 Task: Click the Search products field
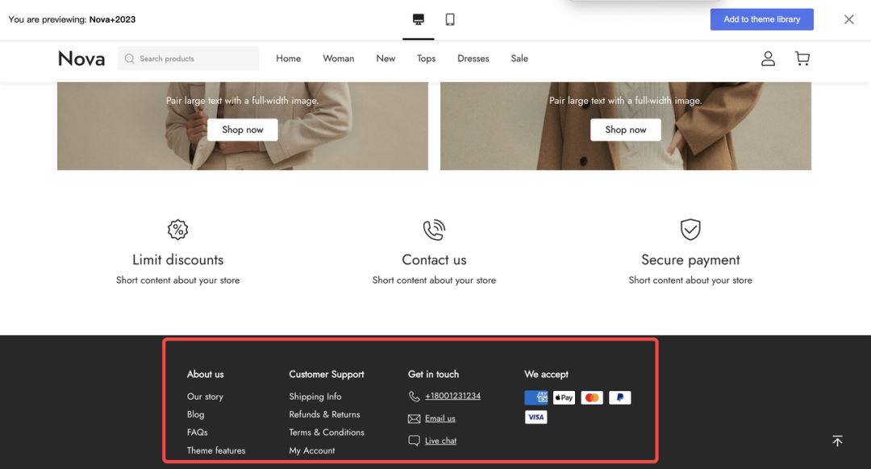[x=194, y=58]
